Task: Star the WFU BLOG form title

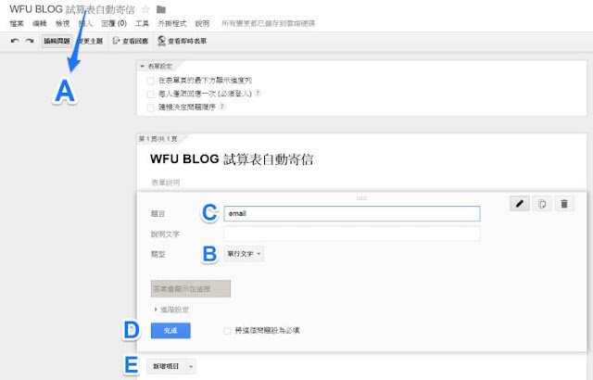Action: [x=145, y=9]
